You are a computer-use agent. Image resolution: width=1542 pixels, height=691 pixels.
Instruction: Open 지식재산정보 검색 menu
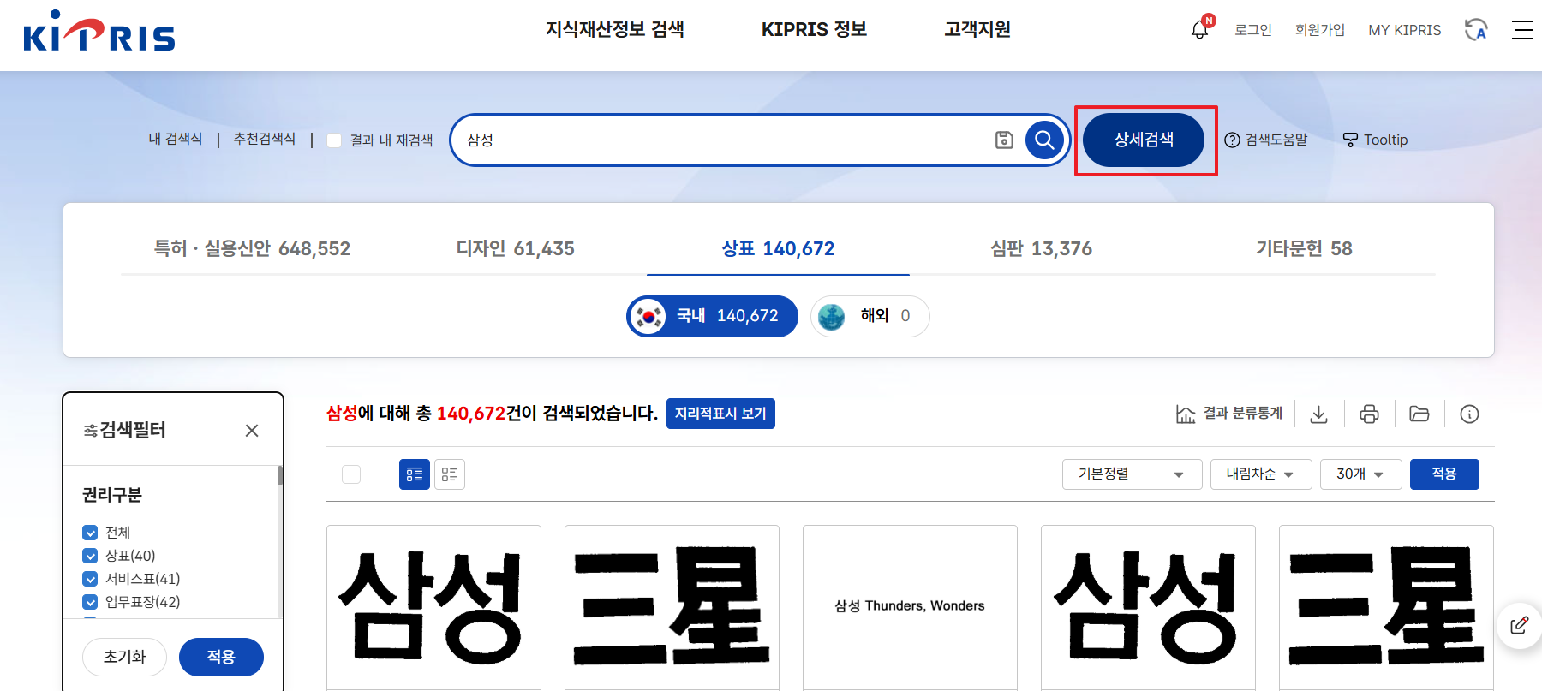[x=615, y=29]
